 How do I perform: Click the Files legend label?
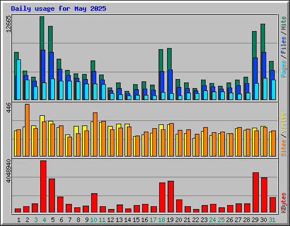[283, 45]
